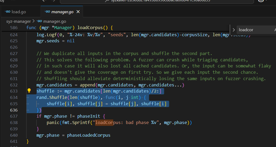
Task: Click the Manager type in the function signature
Action: pos(63,27)
